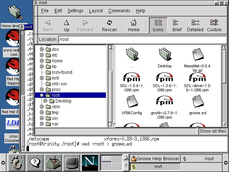Click the pager question mark button
Image resolution: width=229 pixels, height=172 pixels.
pyautogui.click(x=126, y=166)
